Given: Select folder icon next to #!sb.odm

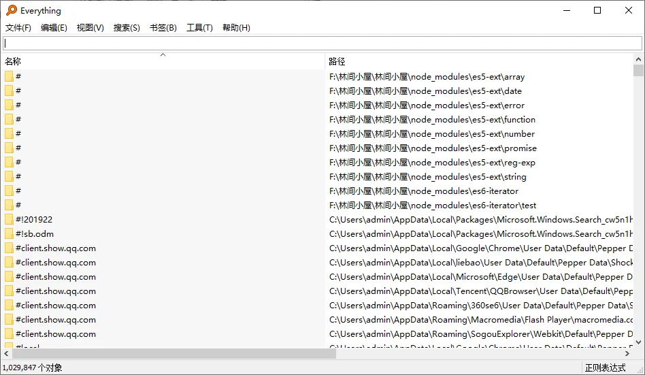Looking at the screenshot, I should (x=9, y=233).
